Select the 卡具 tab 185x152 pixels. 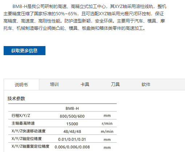coord(85,84)
